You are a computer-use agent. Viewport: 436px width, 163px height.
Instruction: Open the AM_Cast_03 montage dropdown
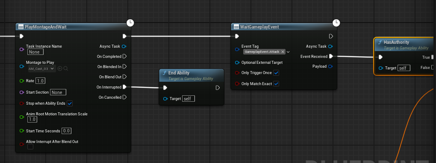42,69
